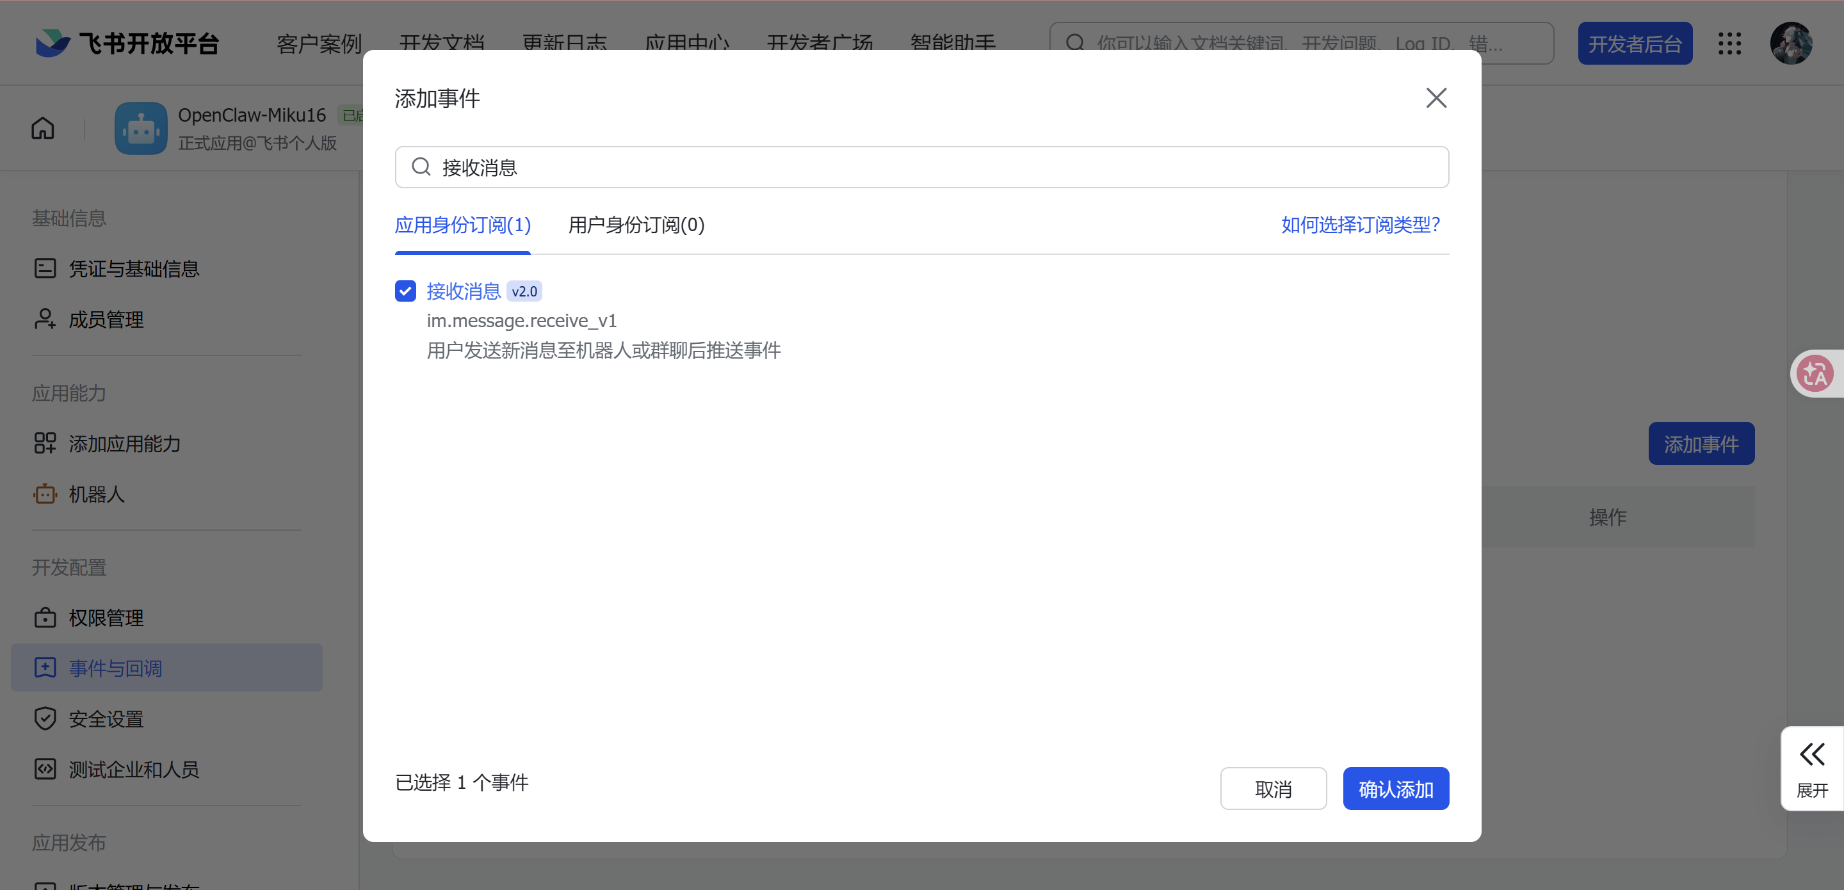Click the home icon in breadcrumb
The width and height of the screenshot is (1844, 890).
[x=43, y=128]
